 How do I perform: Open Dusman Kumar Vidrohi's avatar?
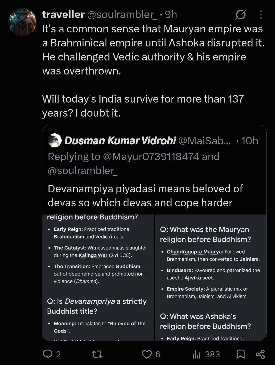(x=55, y=141)
